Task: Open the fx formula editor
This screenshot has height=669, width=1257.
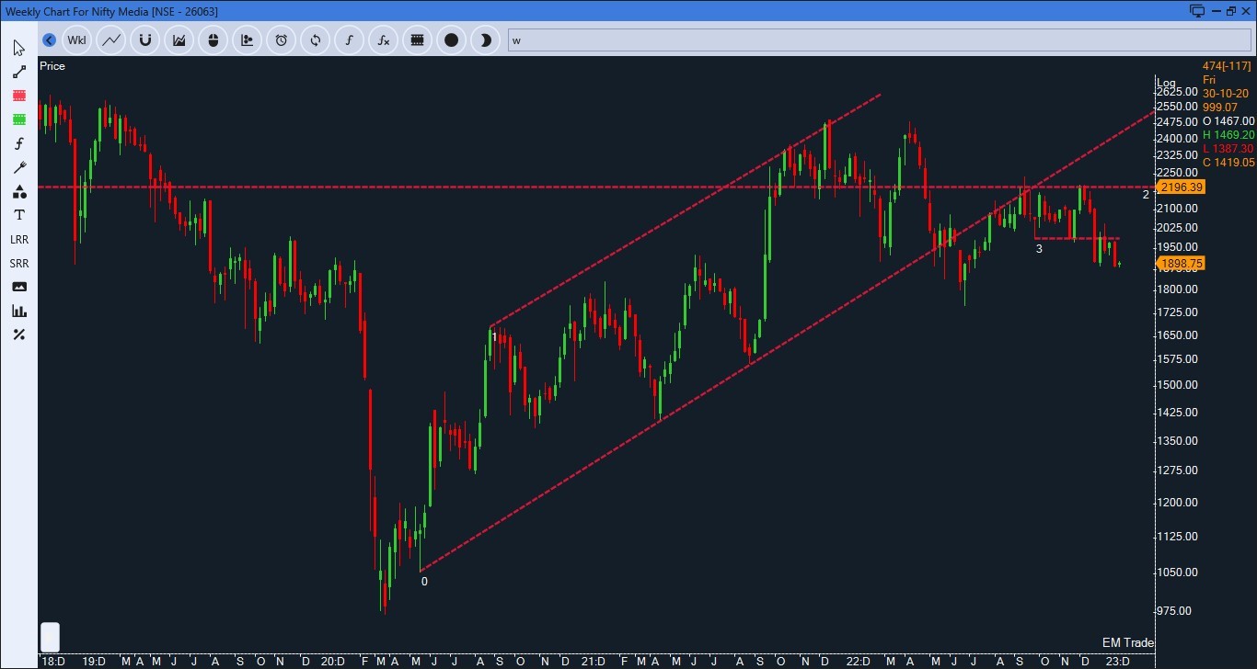Action: click(x=384, y=40)
